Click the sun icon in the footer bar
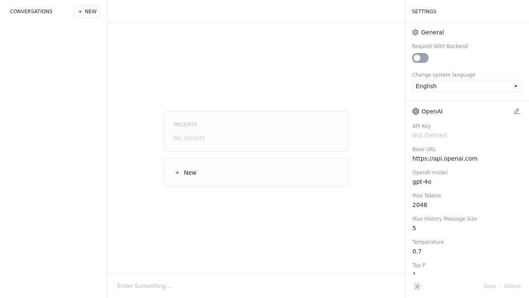The image size is (529, 298). 417,286
